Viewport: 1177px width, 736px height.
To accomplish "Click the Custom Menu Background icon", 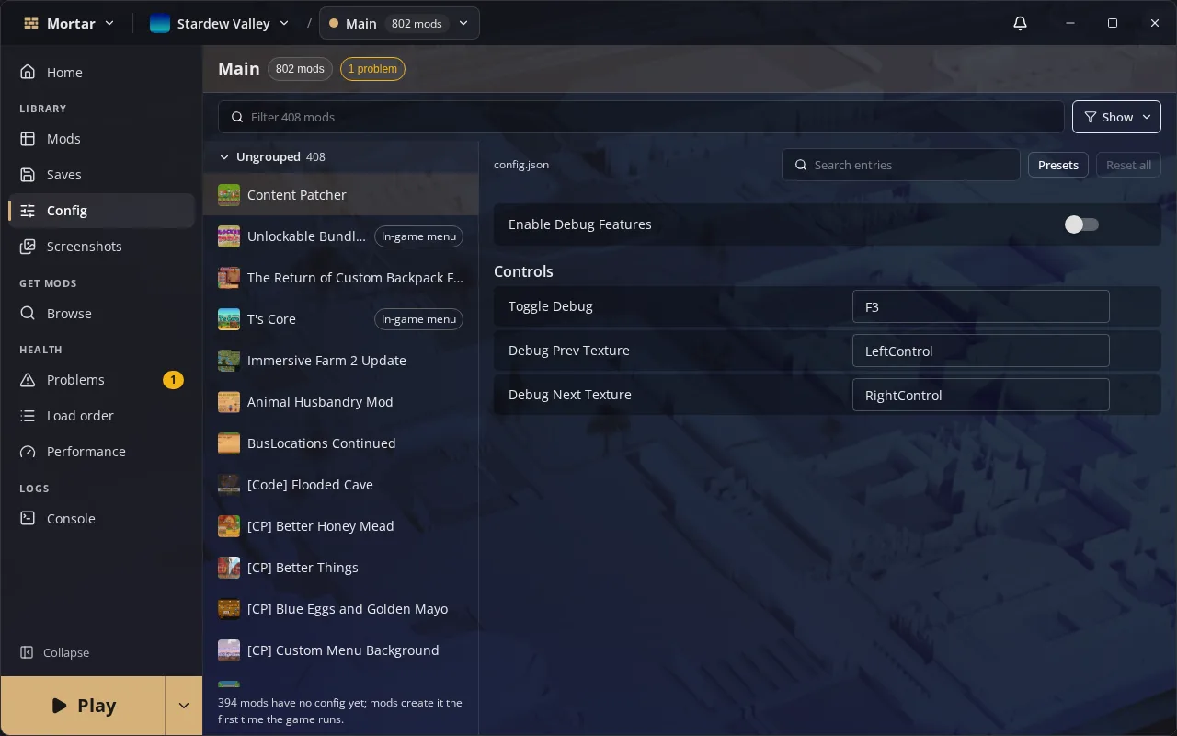I will click(229, 650).
